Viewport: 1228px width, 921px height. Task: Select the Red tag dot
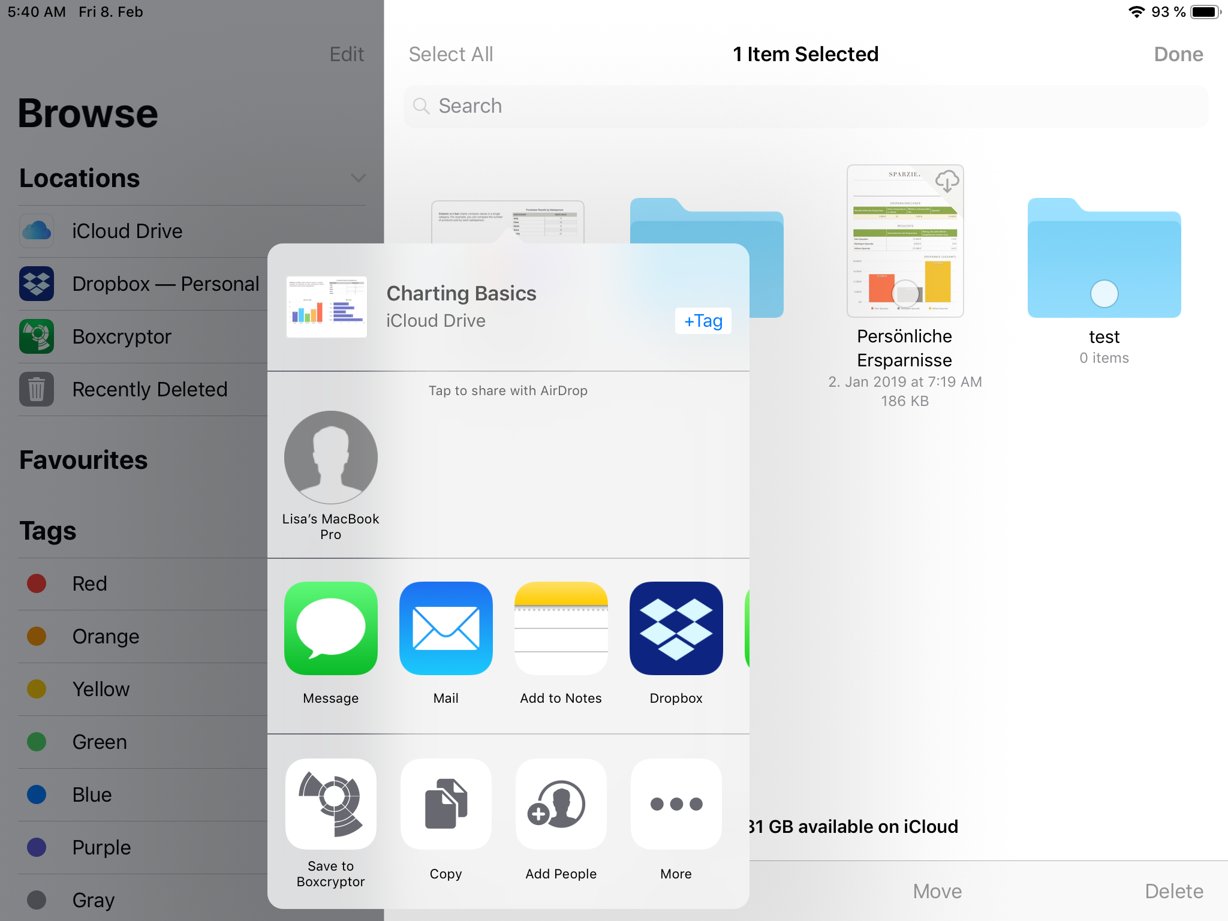coord(37,583)
